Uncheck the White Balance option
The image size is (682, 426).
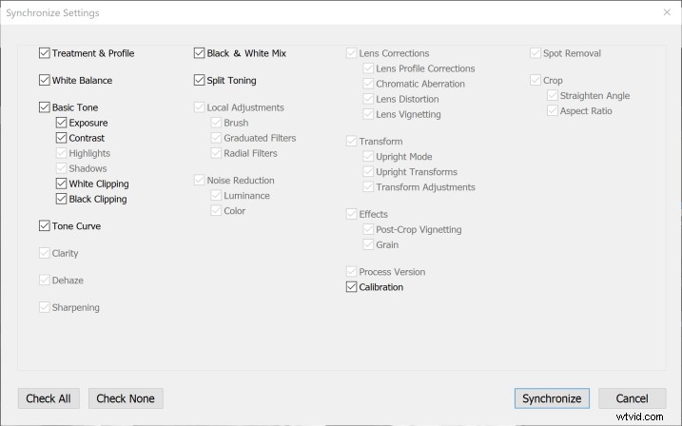click(45, 81)
